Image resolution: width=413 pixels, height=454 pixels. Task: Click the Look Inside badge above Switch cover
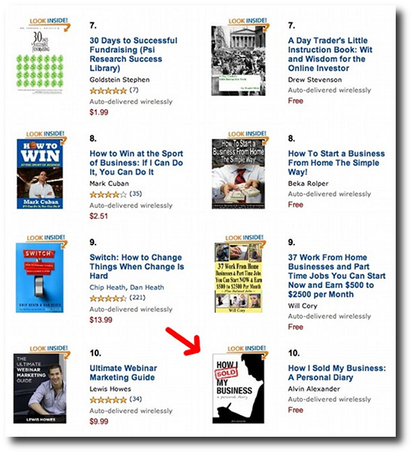point(47,239)
